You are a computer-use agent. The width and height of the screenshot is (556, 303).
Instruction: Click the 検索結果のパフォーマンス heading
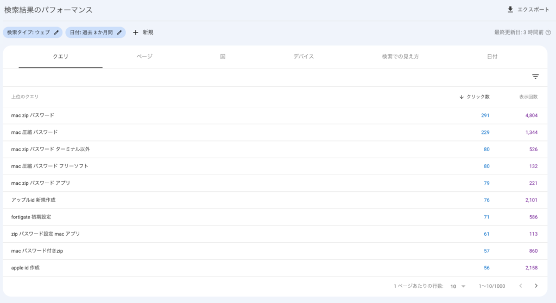pyautogui.click(x=48, y=10)
